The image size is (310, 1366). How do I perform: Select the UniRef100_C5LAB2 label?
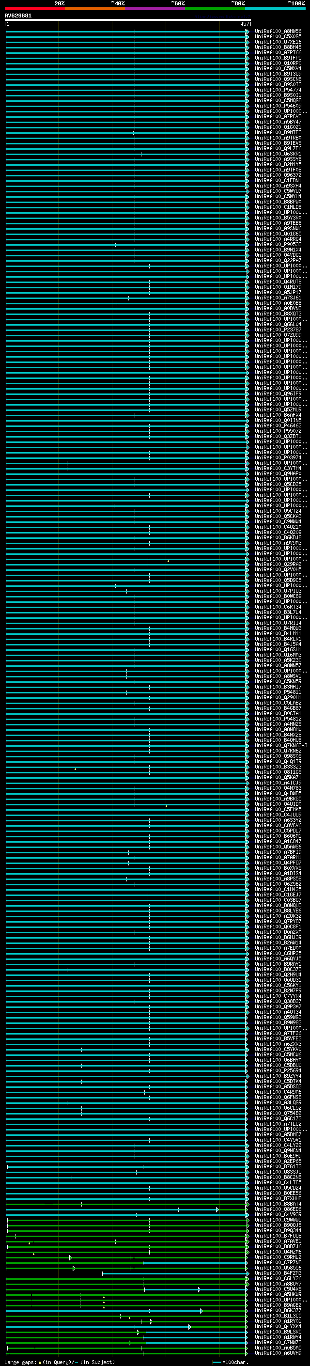(278, 703)
